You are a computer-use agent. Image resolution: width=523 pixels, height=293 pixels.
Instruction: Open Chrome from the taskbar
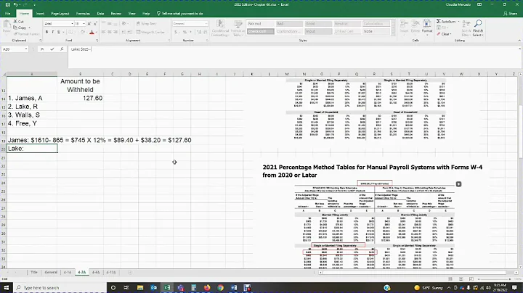pos(221,288)
